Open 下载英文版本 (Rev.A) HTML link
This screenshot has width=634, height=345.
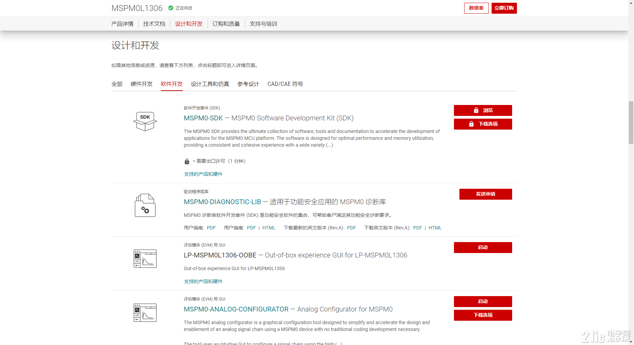(x=435, y=228)
